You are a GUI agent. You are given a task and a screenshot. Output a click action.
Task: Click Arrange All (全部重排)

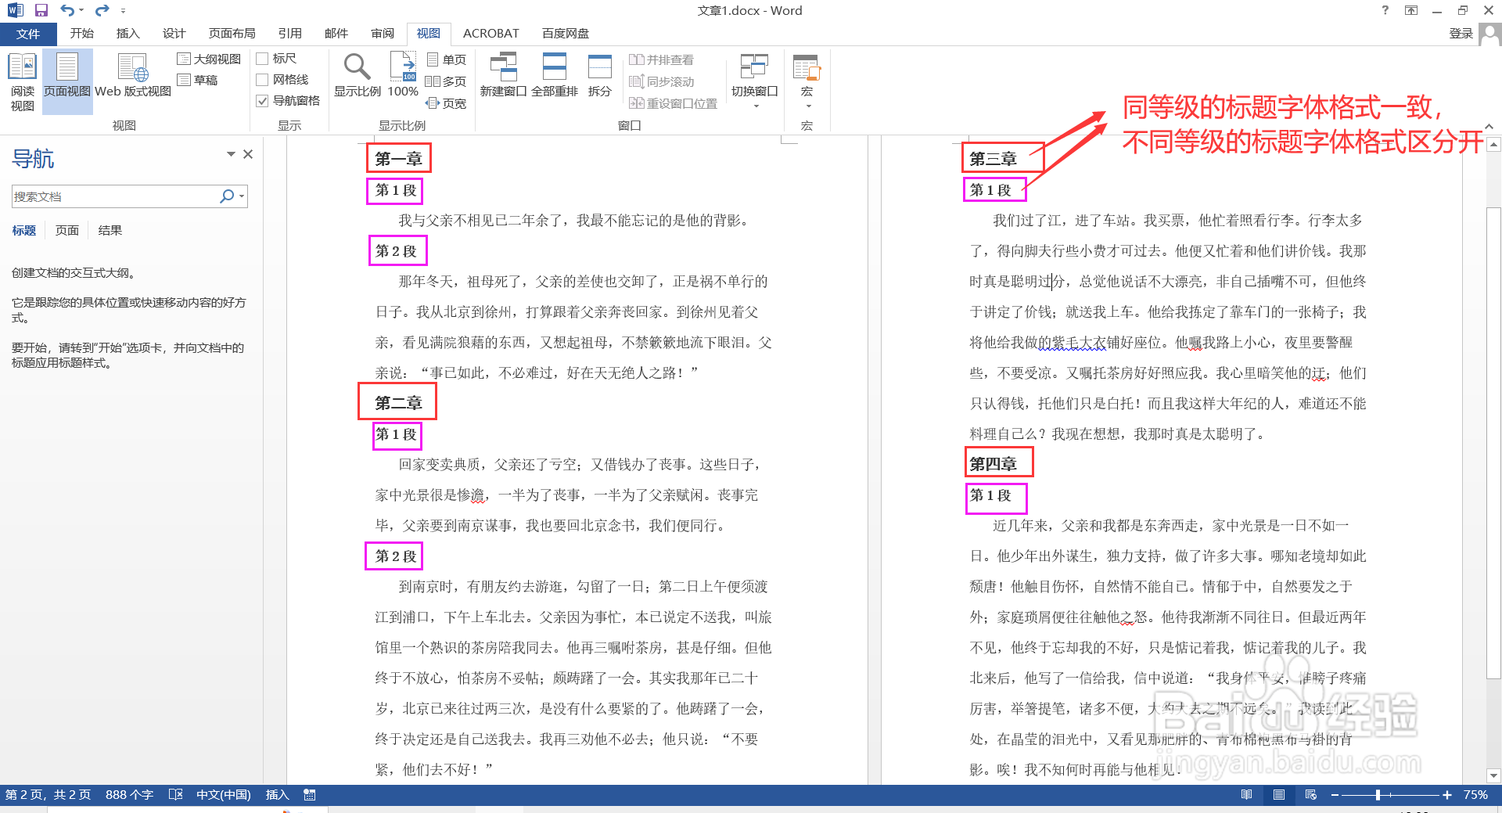(555, 75)
